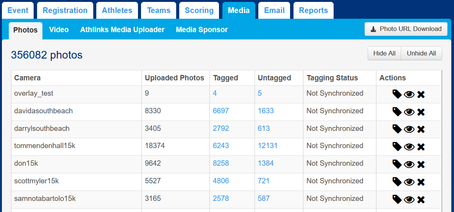Switch to the Registration tab

pos(65,10)
